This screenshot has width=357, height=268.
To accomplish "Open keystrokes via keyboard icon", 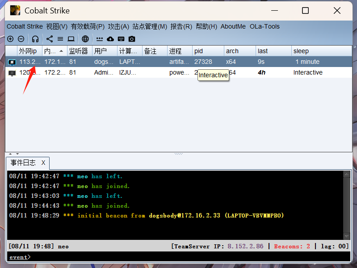I will click(x=121, y=39).
